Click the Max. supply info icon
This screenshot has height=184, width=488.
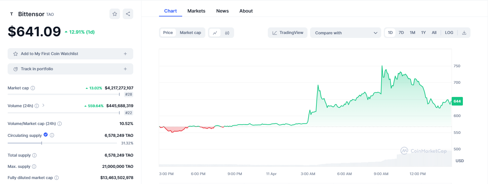pos(34,167)
